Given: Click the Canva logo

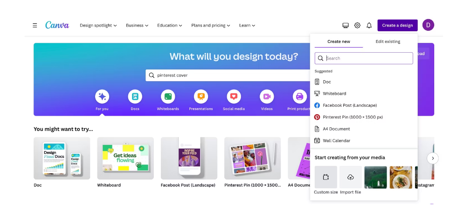Looking at the screenshot, I should pyautogui.click(x=57, y=25).
